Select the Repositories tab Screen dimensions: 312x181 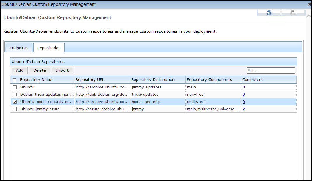(x=49, y=48)
